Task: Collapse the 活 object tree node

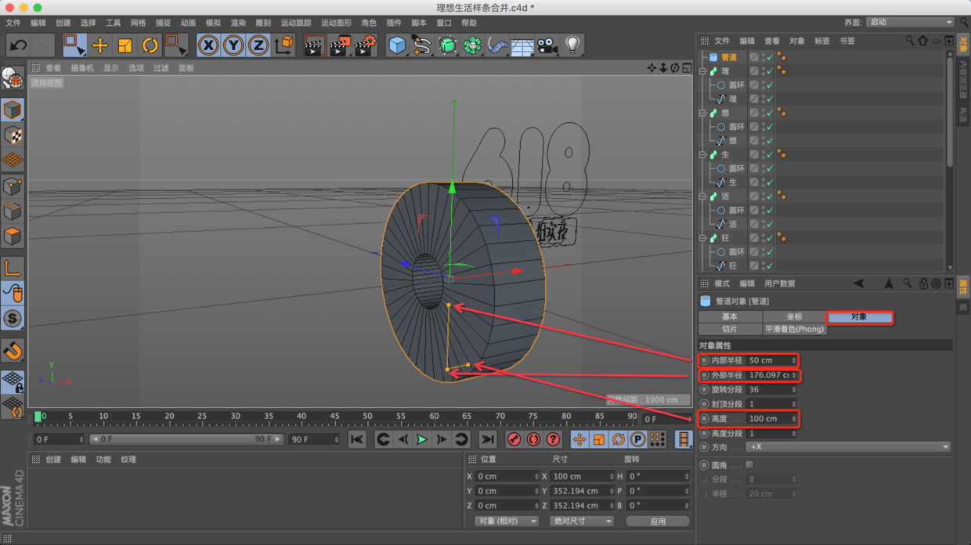Action: (703, 197)
